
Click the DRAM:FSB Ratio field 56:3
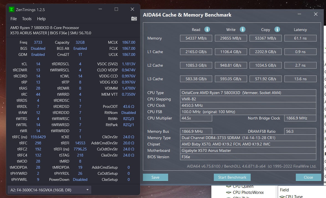[300, 131]
